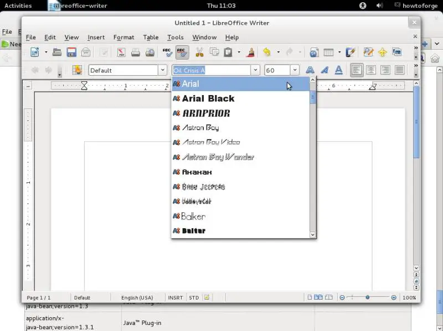This screenshot has height=331, width=443.
Task: Open the howtoforge user menu
Action: (416, 6)
